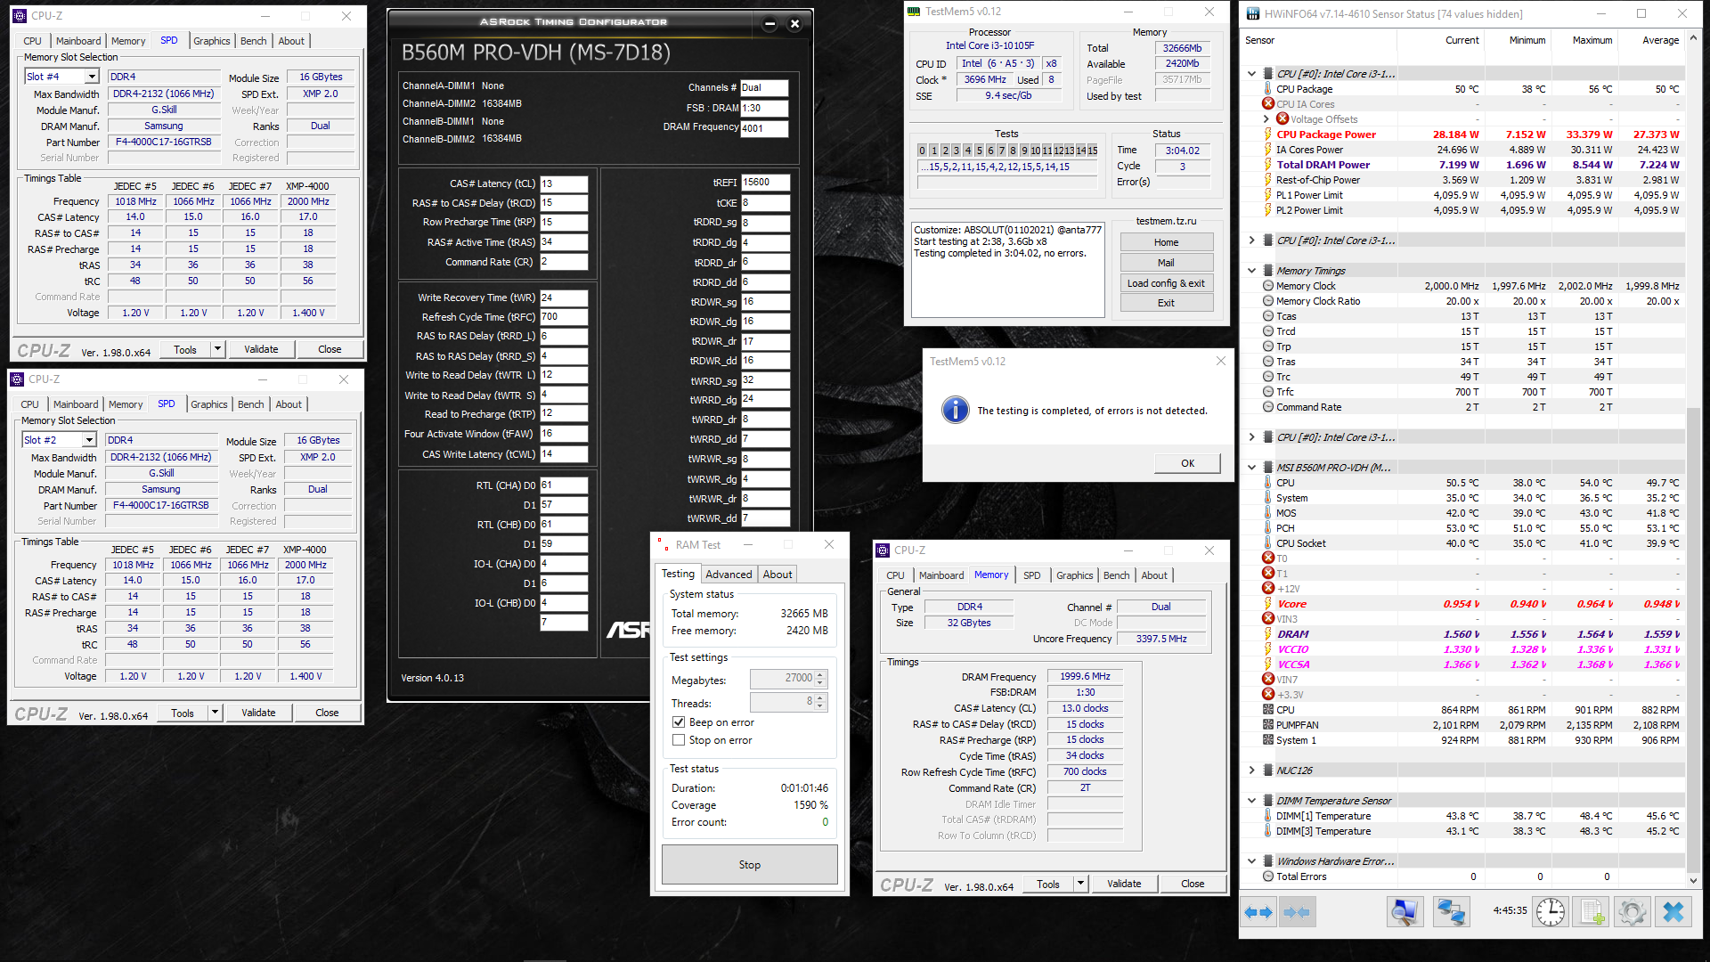This screenshot has height=962, width=1710.
Task: Click the blue X close sensors icon
Action: coord(1673,912)
